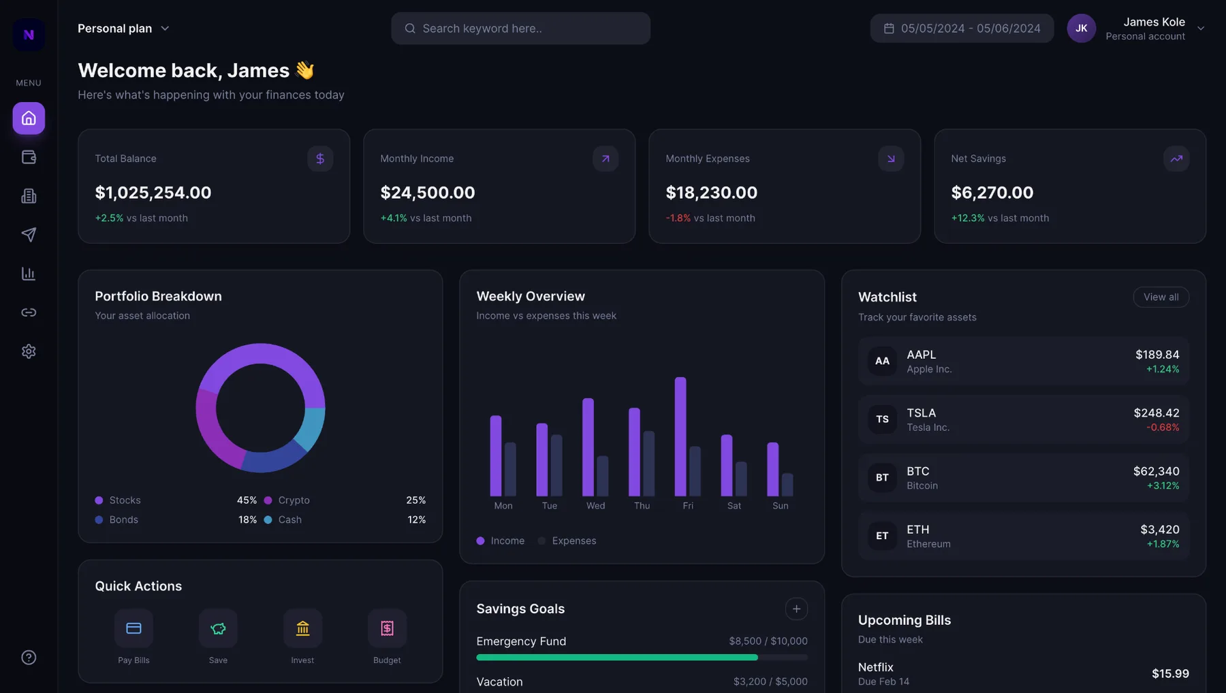Click the Netflix bill amount $15.99

pos(1170,673)
